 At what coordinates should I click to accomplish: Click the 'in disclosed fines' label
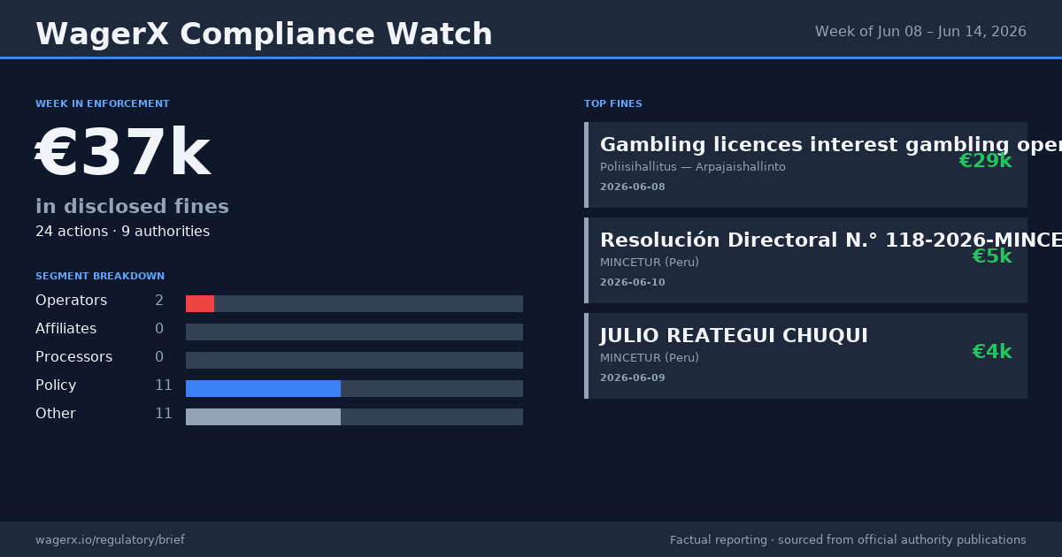click(132, 207)
